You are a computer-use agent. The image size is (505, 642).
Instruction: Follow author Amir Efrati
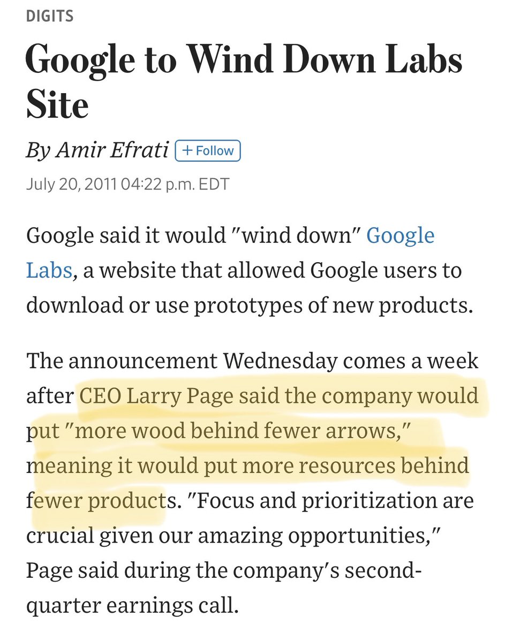tap(208, 151)
